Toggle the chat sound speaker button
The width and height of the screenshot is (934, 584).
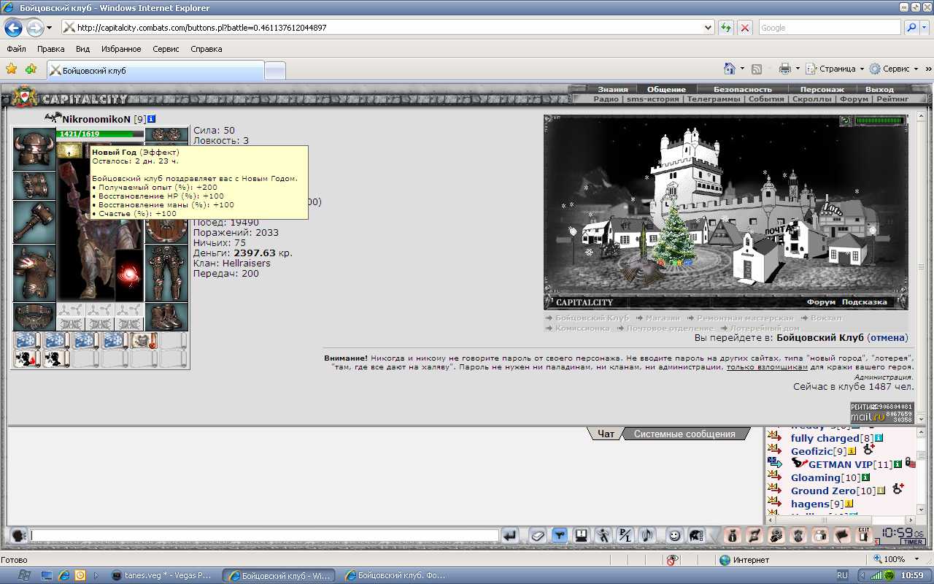click(x=647, y=535)
